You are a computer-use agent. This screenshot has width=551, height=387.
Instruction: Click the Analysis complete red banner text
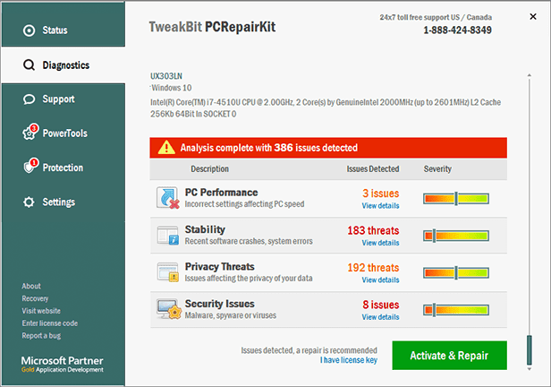[x=269, y=148]
